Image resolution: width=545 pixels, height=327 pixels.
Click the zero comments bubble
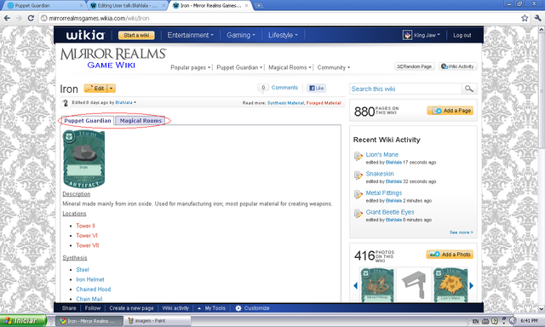pyautogui.click(x=263, y=88)
